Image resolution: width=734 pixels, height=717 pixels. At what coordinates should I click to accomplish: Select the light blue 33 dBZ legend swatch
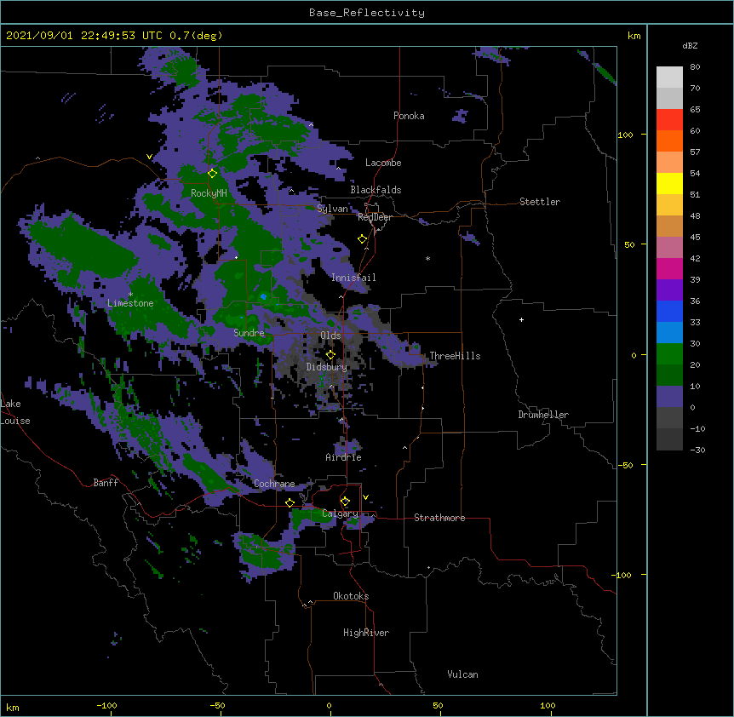tap(669, 333)
